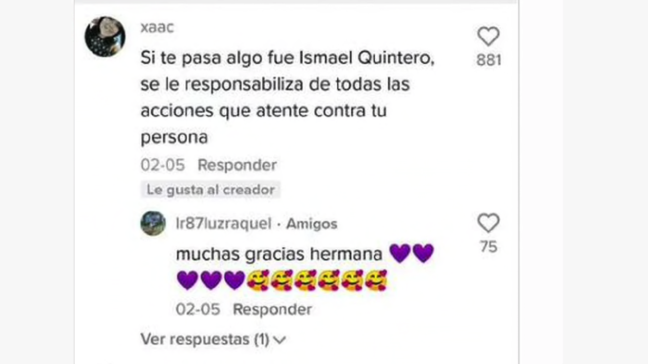The image size is (648, 364).
Task: Click the smiling hearts emoji row
Action: [x=317, y=280]
